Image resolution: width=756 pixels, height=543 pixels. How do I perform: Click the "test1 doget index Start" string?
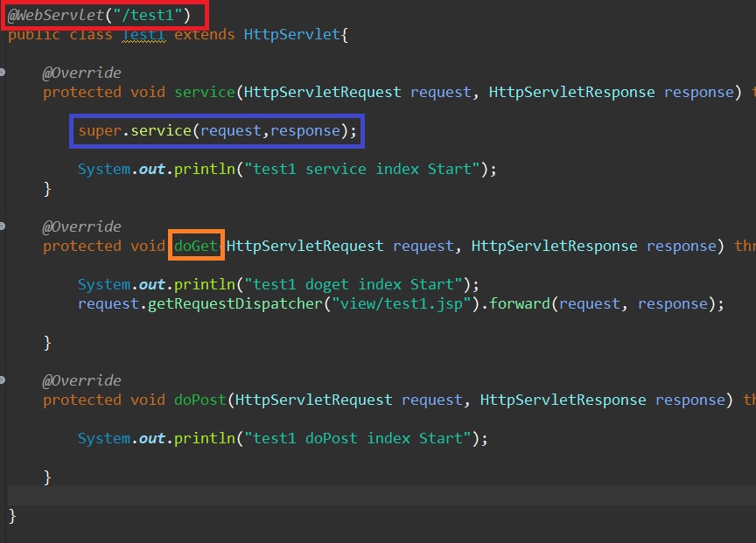point(353,284)
